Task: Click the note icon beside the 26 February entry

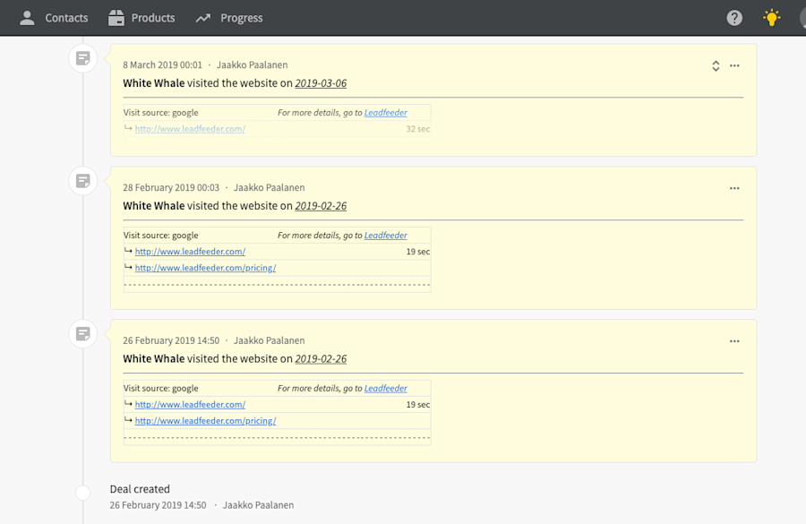Action: tap(83, 333)
